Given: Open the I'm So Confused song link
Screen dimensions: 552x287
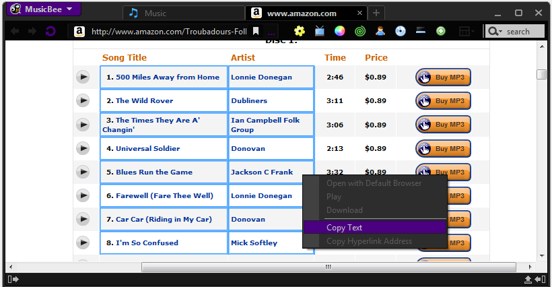Looking at the screenshot, I should [147, 243].
